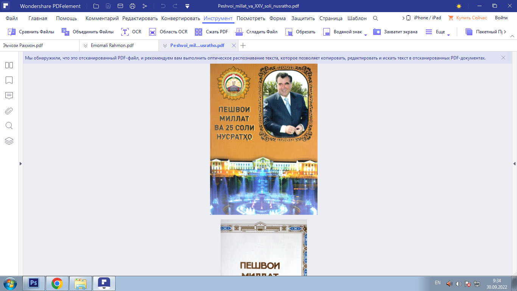Click the Buy Now (Купить Сейчас) link
This screenshot has width=517, height=291.
pyautogui.click(x=467, y=18)
